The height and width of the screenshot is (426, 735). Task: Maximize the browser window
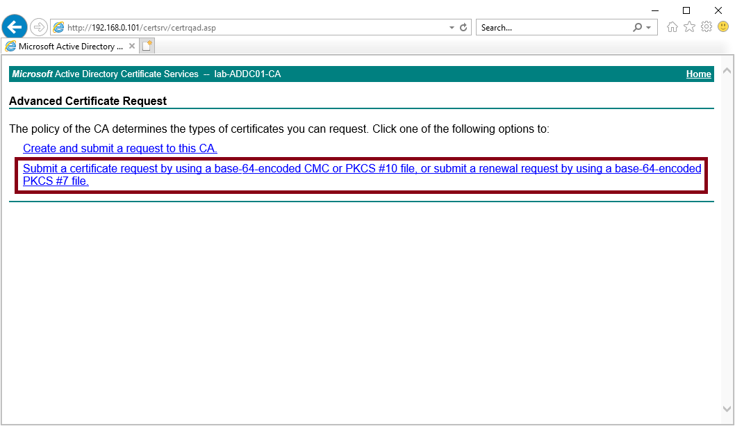686,10
